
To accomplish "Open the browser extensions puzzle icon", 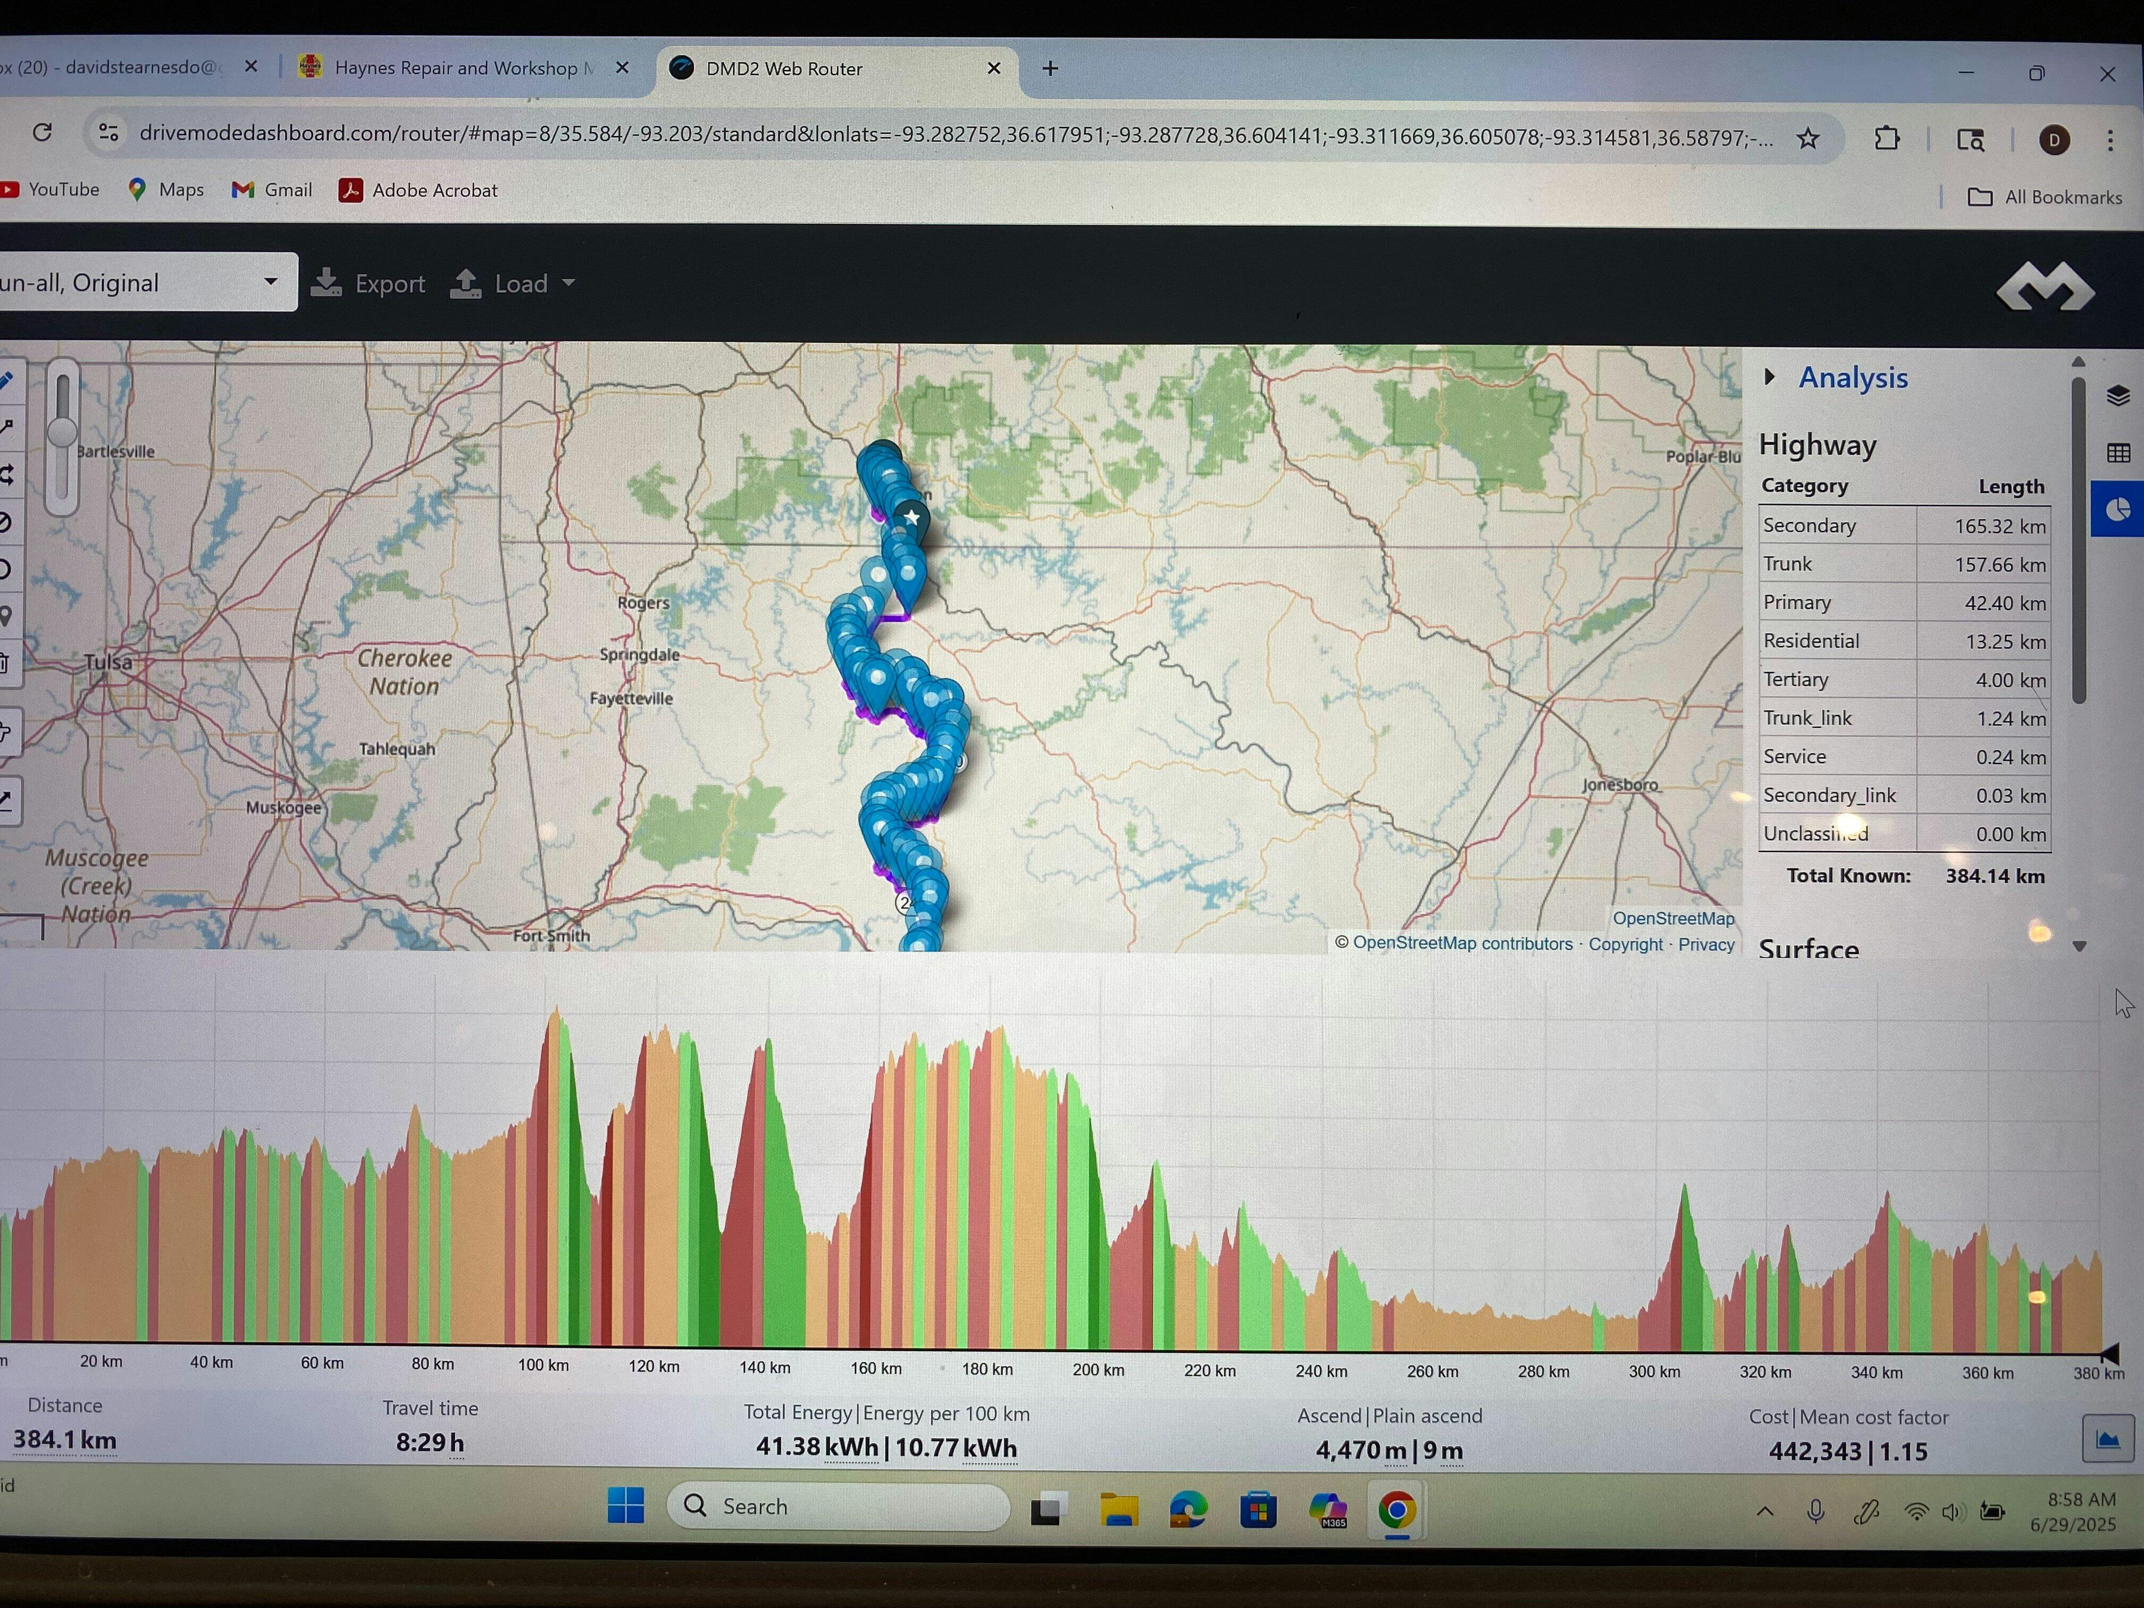I will tap(1886, 139).
